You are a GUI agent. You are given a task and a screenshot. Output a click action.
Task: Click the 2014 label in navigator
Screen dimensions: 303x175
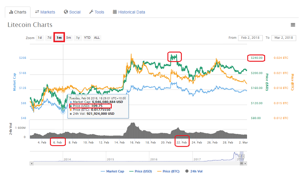67,159
